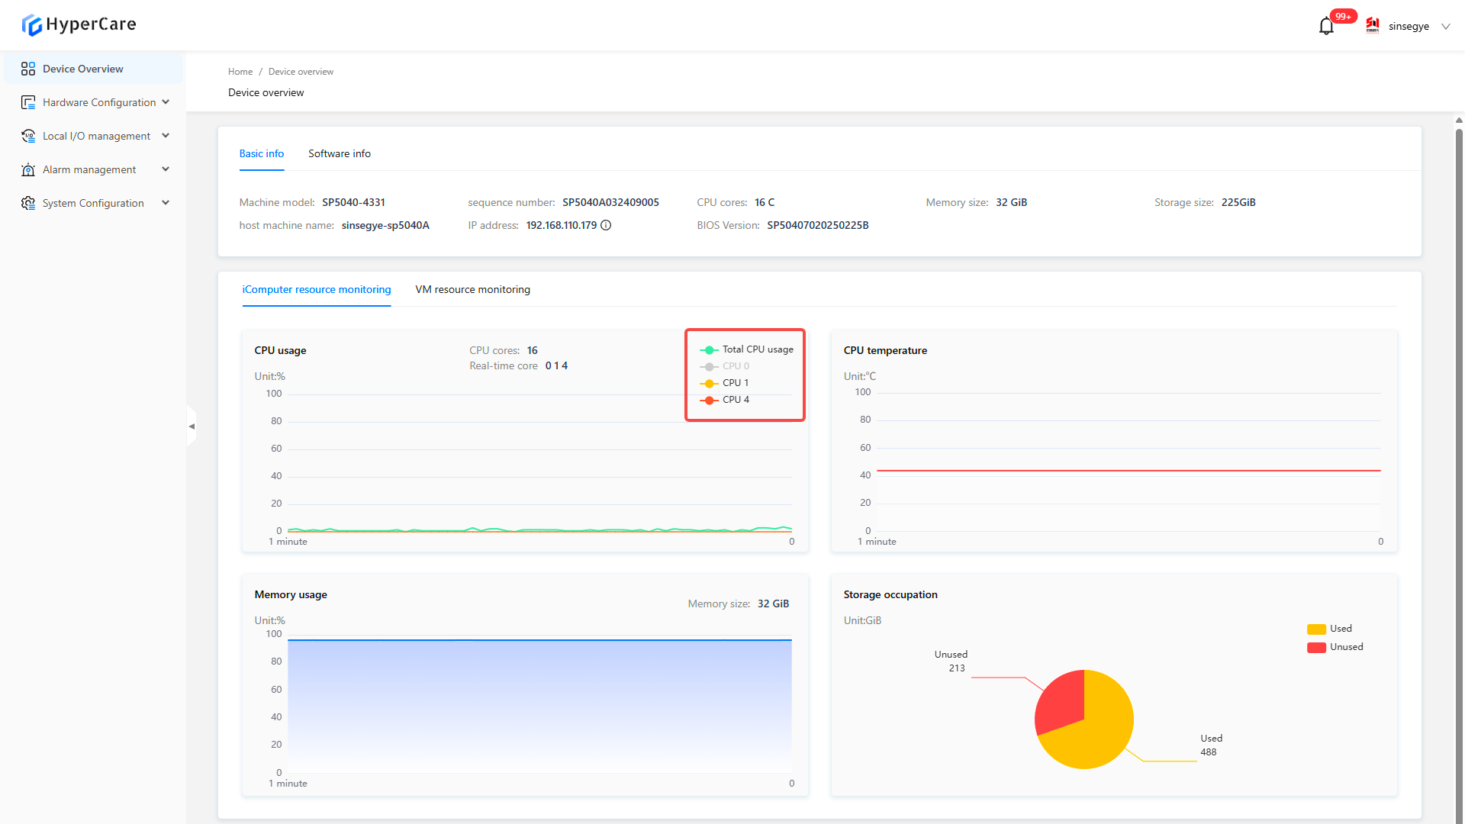The width and height of the screenshot is (1465, 824).
Task: Click the Hardware Configuration sidebar icon
Action: (28, 102)
